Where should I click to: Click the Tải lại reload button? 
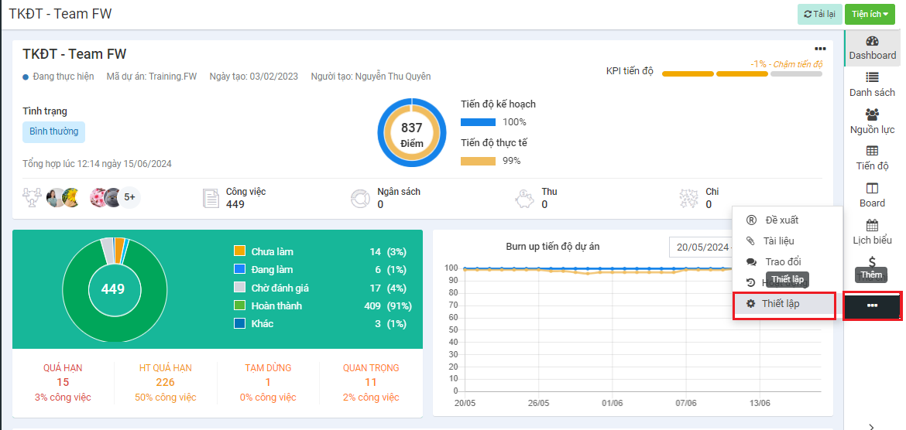click(819, 14)
